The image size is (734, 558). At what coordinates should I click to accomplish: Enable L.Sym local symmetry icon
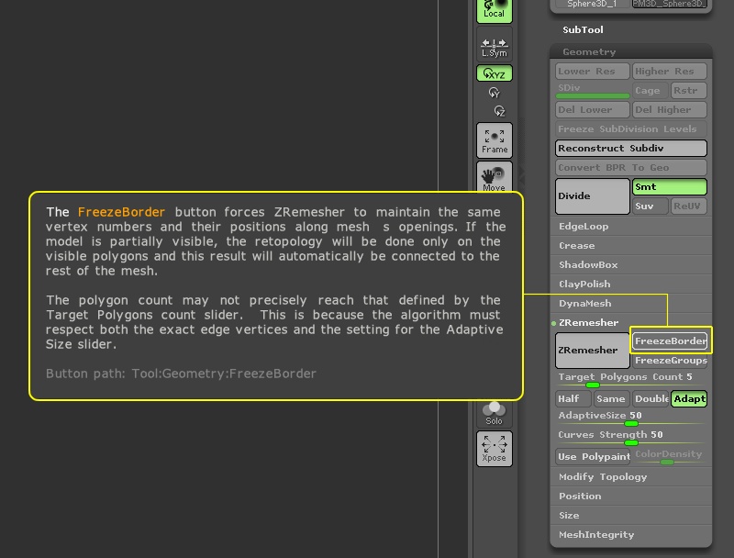click(x=495, y=45)
